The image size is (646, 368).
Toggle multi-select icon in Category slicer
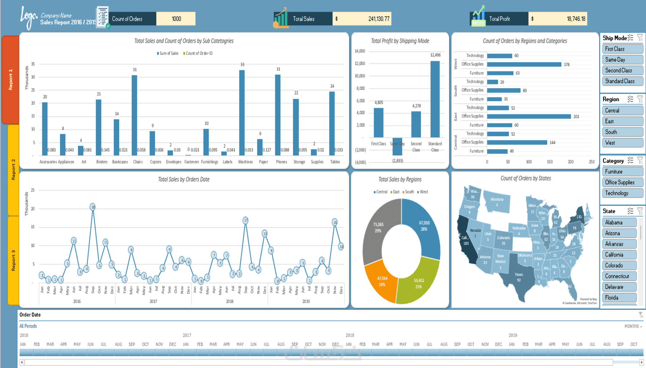(630, 160)
